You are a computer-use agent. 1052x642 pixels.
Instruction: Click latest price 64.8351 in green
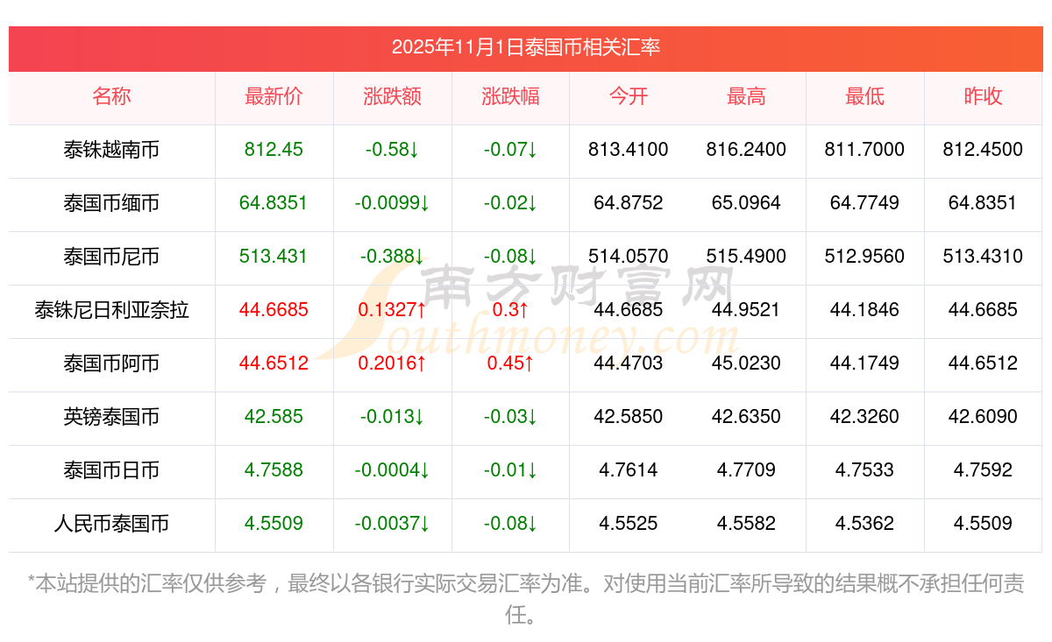pos(274,203)
